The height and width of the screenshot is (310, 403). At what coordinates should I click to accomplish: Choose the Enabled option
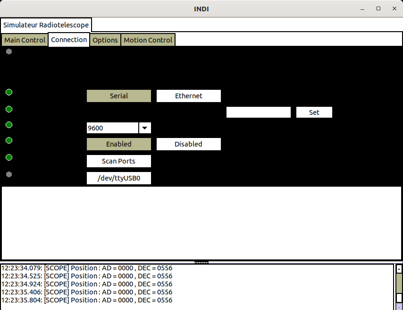click(118, 144)
